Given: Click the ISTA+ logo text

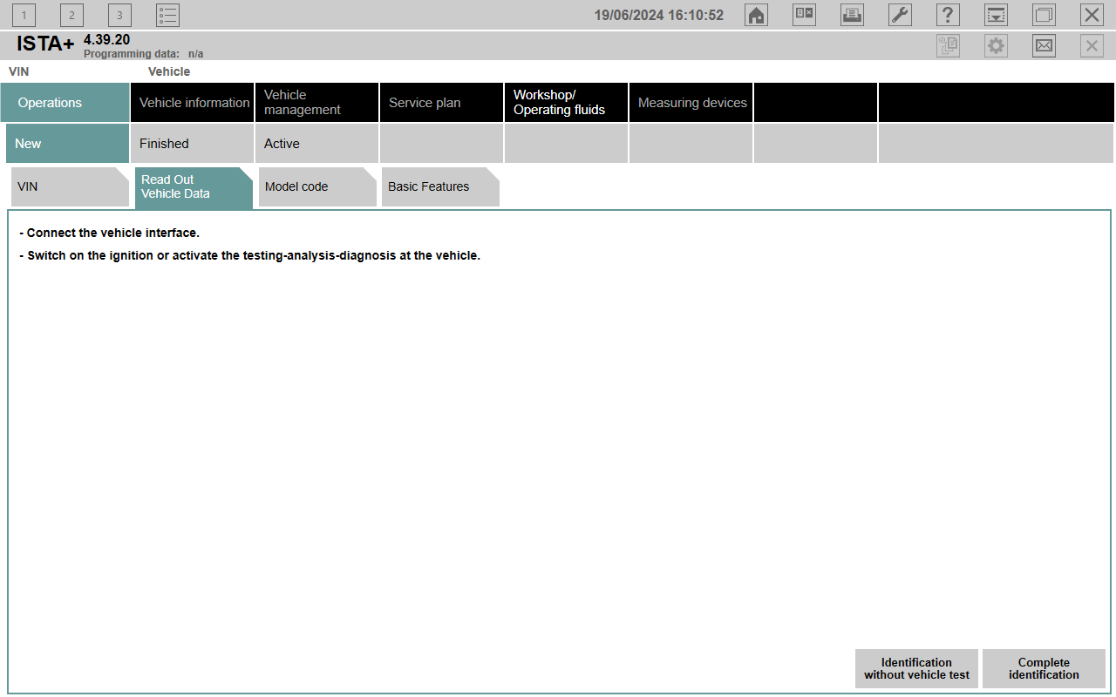Looking at the screenshot, I should (45, 44).
